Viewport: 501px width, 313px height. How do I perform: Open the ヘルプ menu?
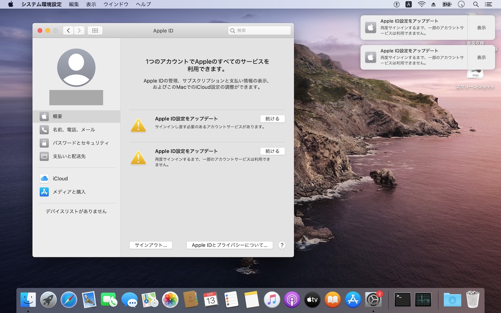tap(143, 4)
